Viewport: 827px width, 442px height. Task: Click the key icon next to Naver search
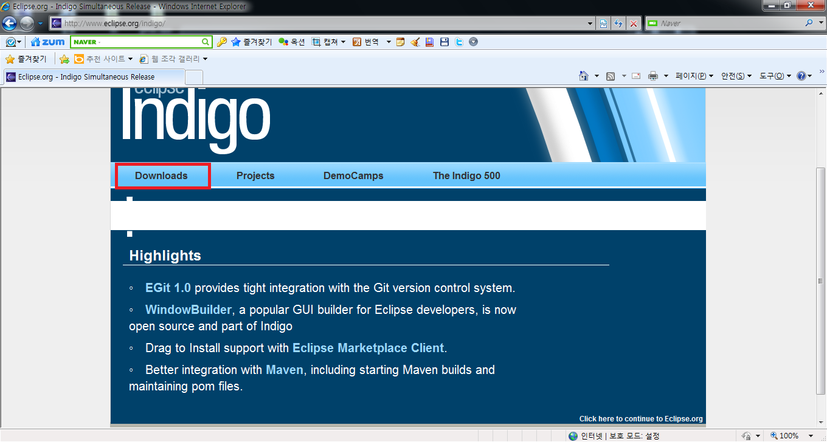pos(222,42)
